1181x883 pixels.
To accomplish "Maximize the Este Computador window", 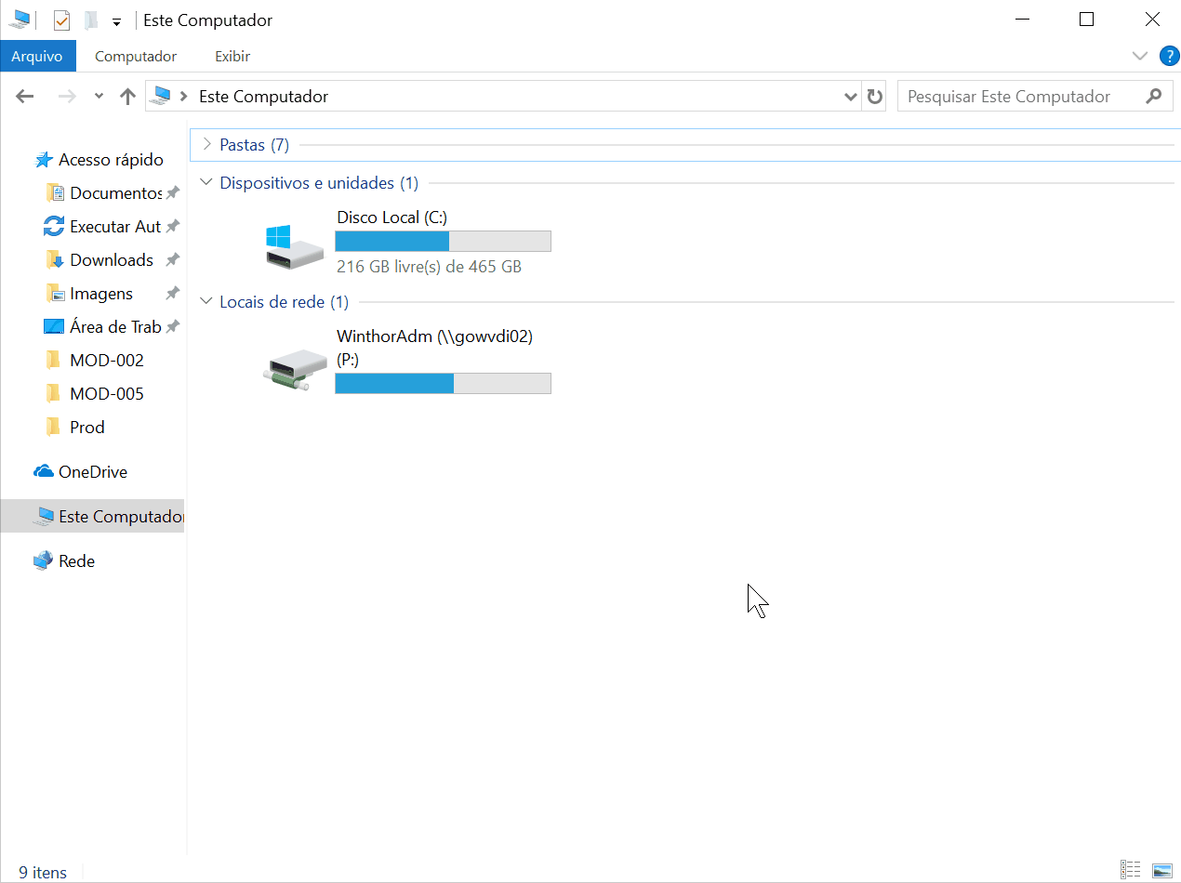I will click(1086, 20).
